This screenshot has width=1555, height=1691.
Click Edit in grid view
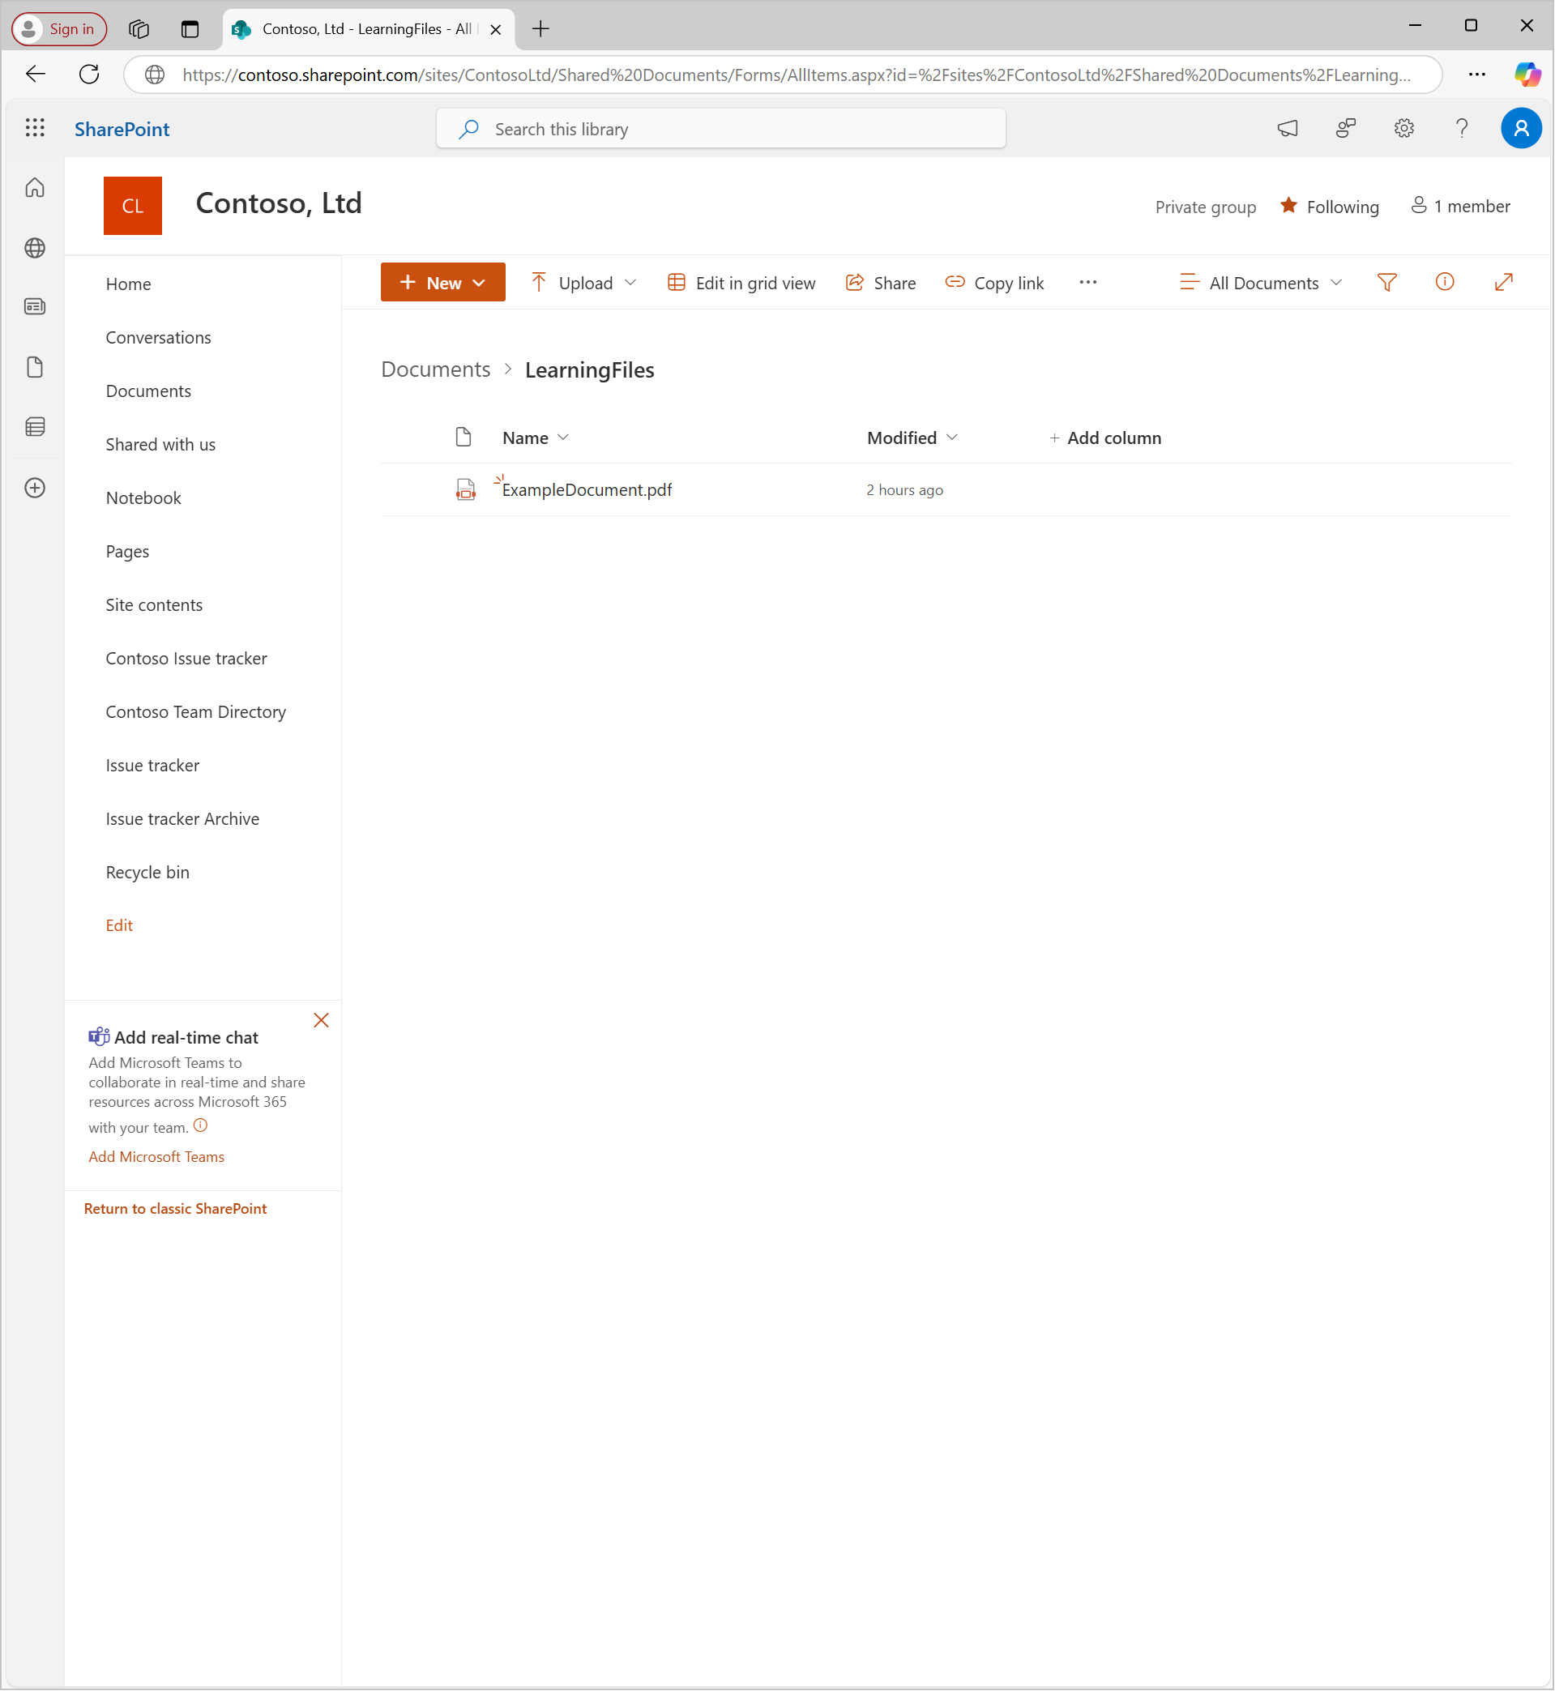[x=741, y=283]
